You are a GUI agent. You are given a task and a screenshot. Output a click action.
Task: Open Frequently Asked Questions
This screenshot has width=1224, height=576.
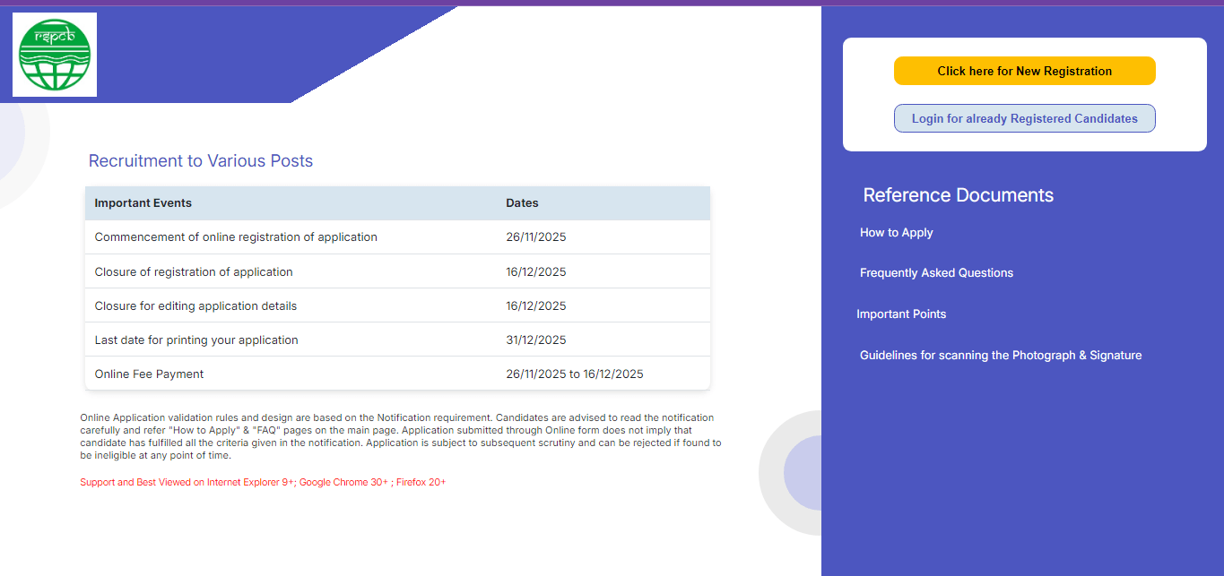coord(936,272)
